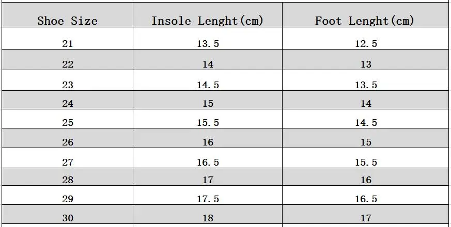Screen dimensions: 451x227
Task: Select the shoe size 21 cell
Action: coord(68,44)
